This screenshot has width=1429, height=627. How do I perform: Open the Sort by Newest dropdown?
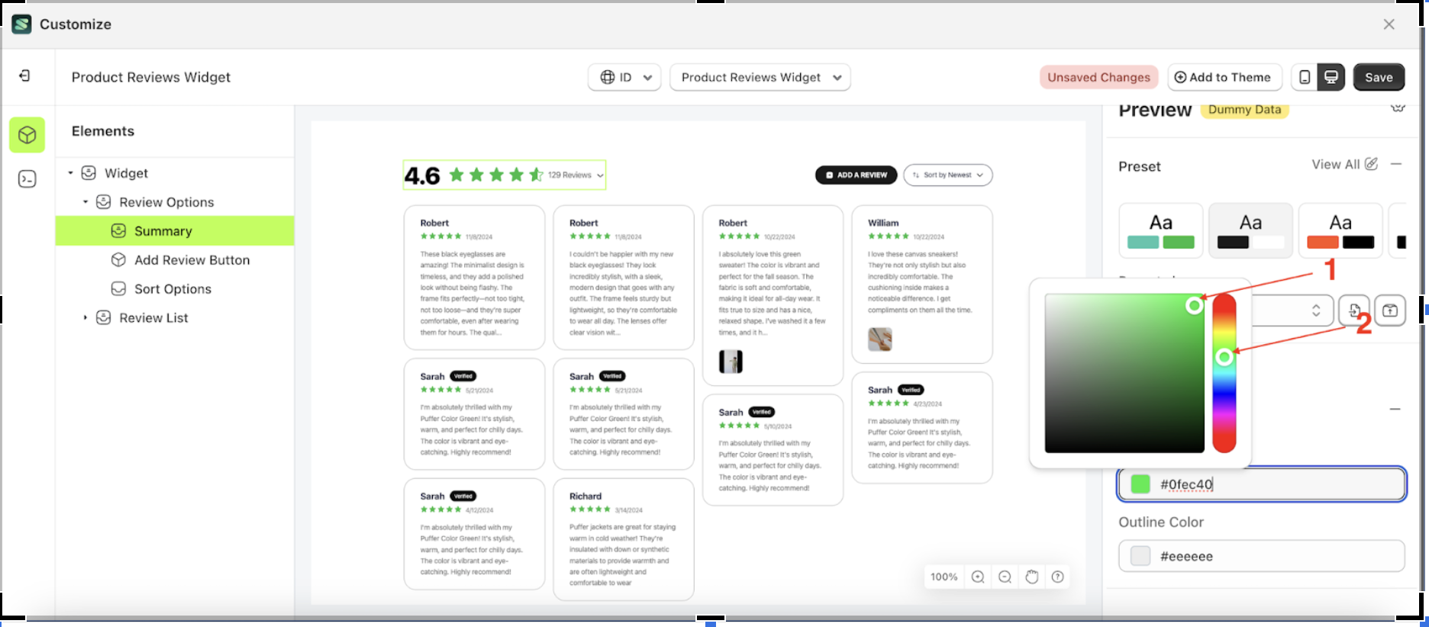click(948, 175)
